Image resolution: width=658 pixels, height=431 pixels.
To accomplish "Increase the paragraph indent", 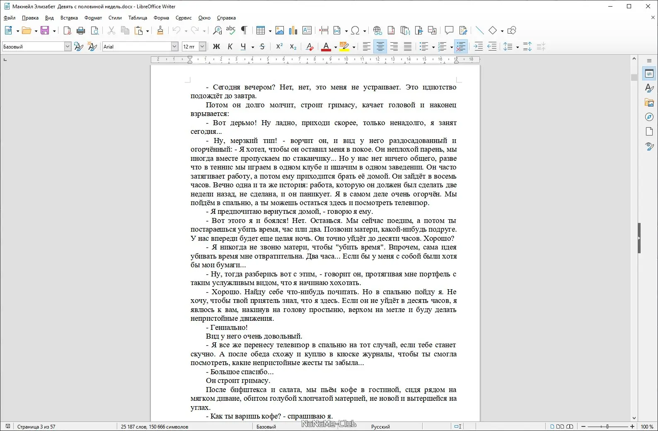I will [478, 47].
